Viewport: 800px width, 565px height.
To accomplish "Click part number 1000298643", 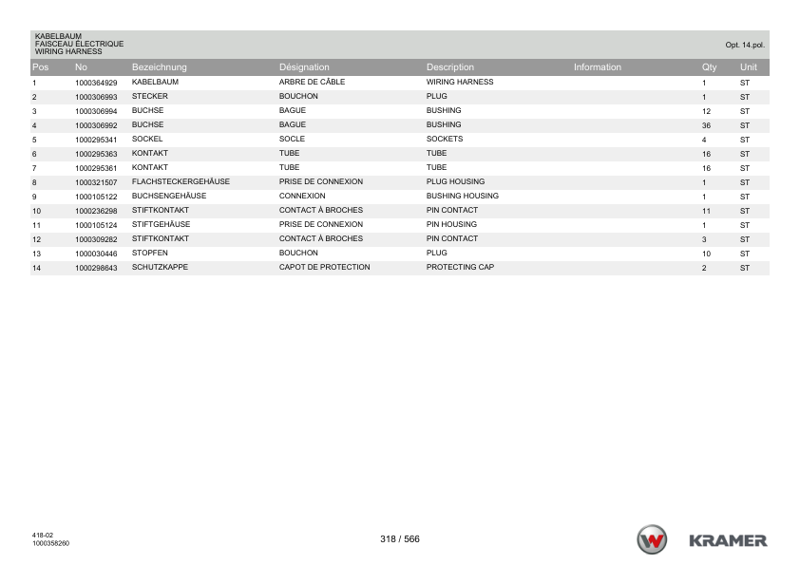I will point(95,268).
